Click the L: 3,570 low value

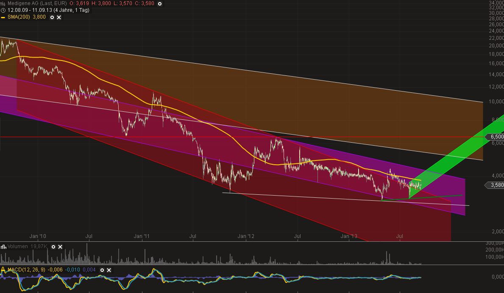(x=123, y=3)
